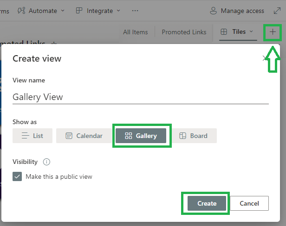Click the Create button
The image size is (286, 226).
tap(207, 203)
